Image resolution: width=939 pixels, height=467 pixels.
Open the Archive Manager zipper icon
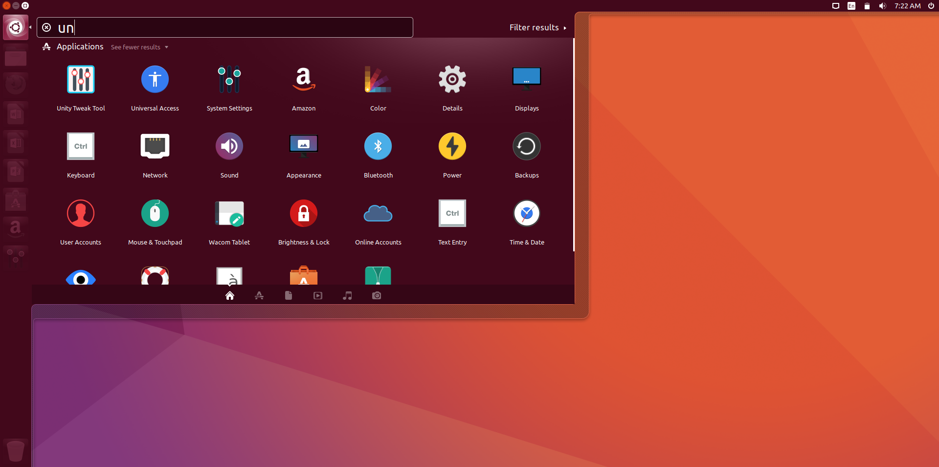(378, 275)
